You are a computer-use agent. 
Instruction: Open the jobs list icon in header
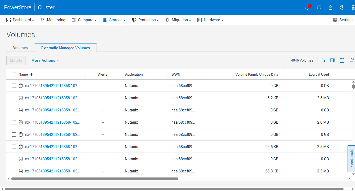pyautogui.click(x=319, y=7)
